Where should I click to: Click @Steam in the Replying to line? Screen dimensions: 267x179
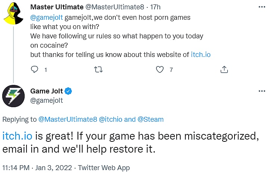pos(150,119)
